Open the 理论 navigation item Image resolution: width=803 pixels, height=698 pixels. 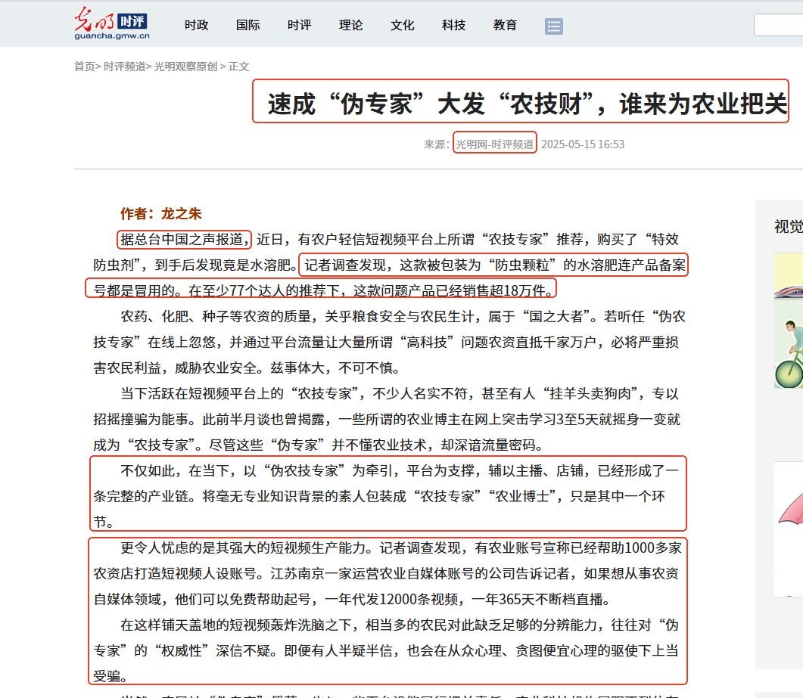[350, 25]
